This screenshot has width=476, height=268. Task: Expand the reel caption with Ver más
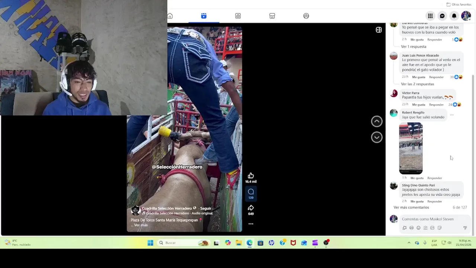pyautogui.click(x=141, y=225)
